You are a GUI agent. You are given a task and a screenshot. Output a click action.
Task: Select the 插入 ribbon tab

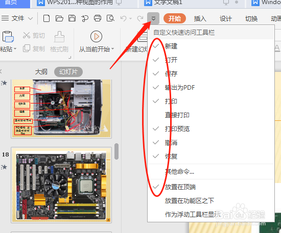pyautogui.click(x=200, y=18)
